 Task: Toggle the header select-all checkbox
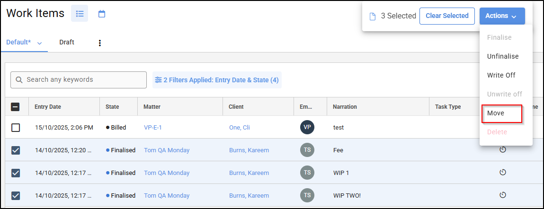tap(16, 107)
